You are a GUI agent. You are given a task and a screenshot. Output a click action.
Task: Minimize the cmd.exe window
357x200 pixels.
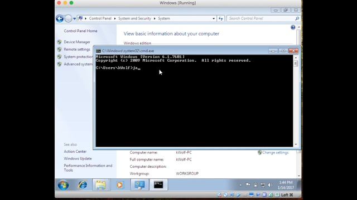273,51
